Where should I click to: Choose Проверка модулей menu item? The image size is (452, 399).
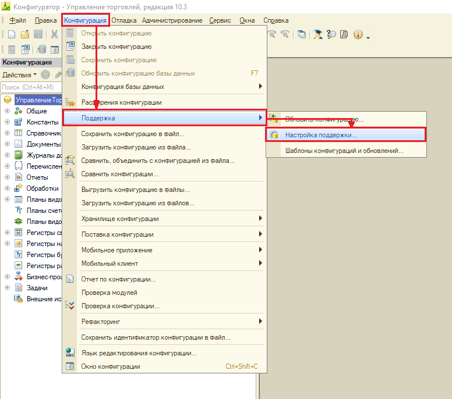tap(164, 293)
